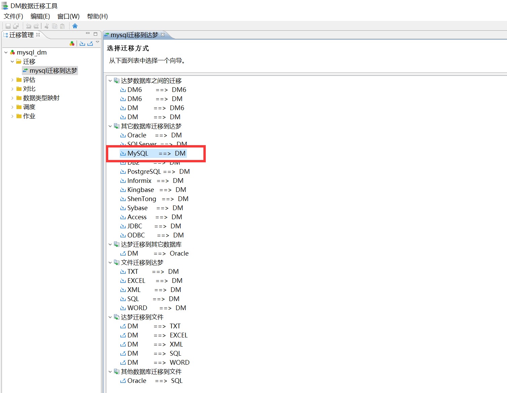Click the 作业 folder icon
This screenshot has height=393, width=507.
point(19,116)
